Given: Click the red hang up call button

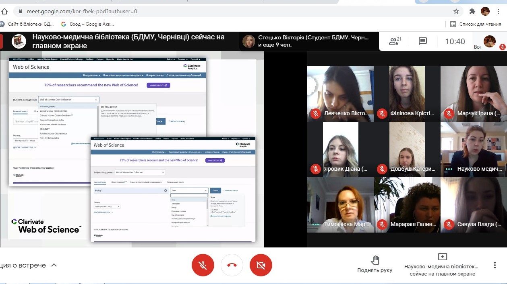Looking at the screenshot, I should (232, 265).
